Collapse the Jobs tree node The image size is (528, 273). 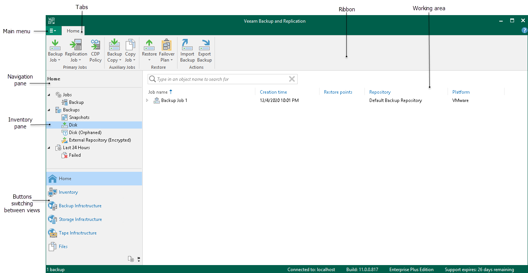click(49, 95)
